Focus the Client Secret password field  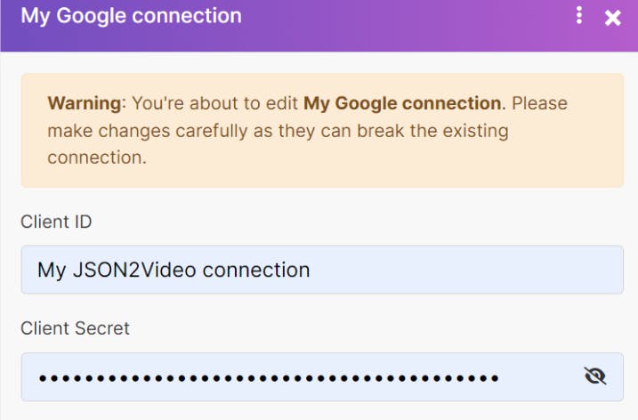click(x=322, y=377)
